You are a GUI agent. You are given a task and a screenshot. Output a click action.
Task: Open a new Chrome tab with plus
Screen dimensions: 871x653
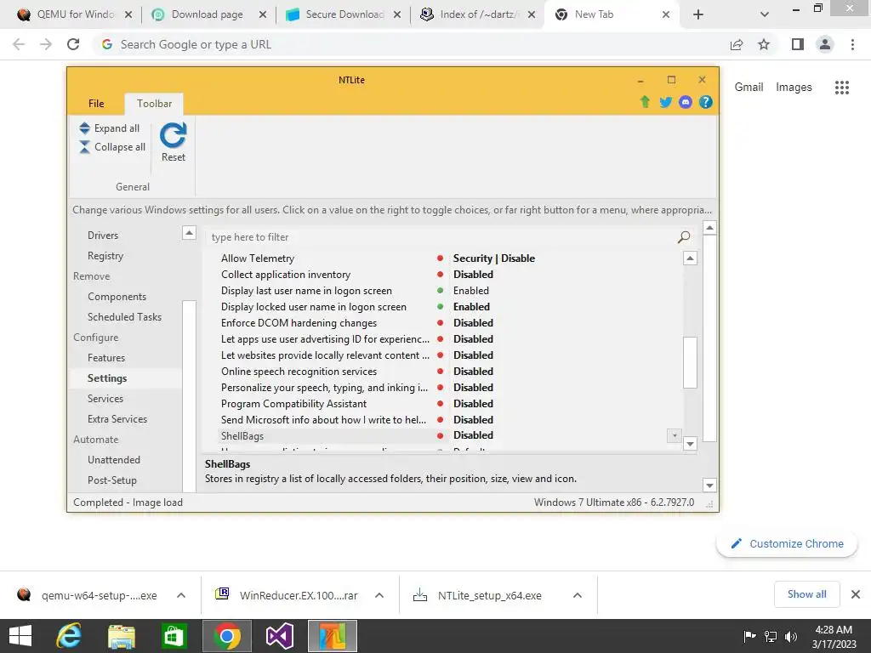(x=698, y=15)
